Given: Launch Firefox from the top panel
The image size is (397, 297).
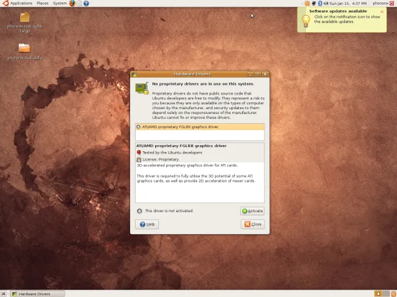Looking at the screenshot, I should point(73,3).
